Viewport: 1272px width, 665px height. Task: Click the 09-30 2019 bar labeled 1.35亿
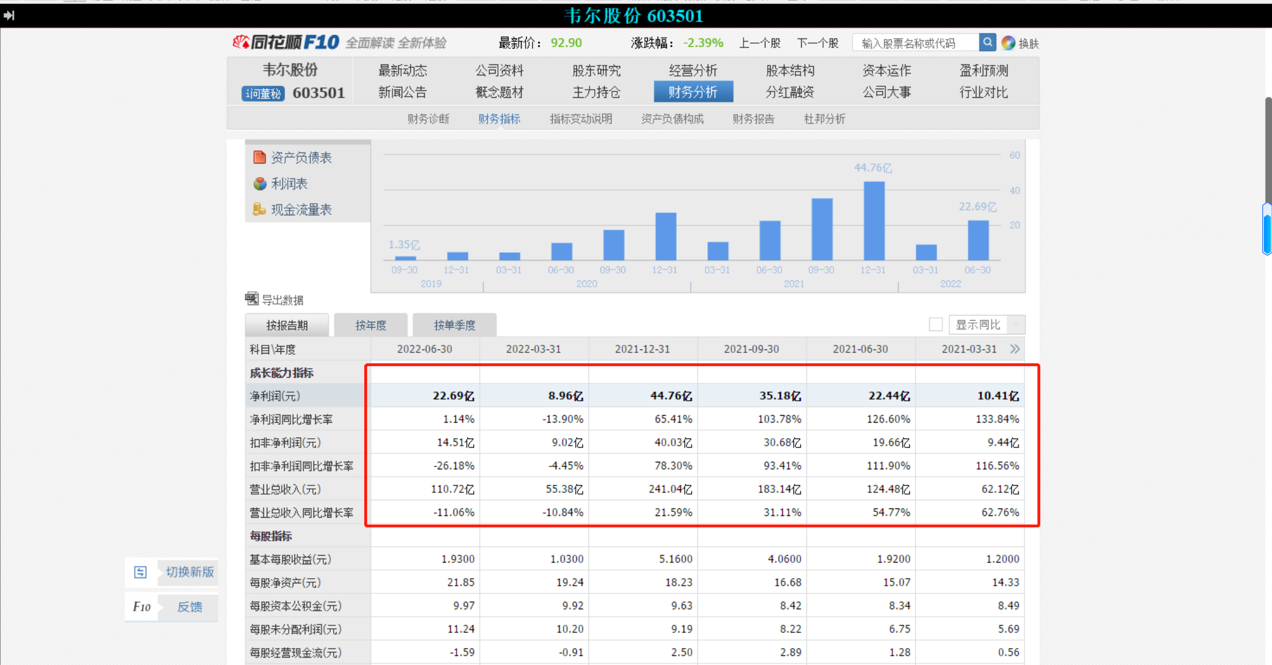[405, 258]
